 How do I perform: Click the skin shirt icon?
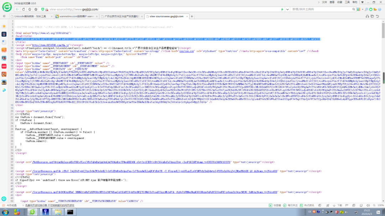point(362,2)
